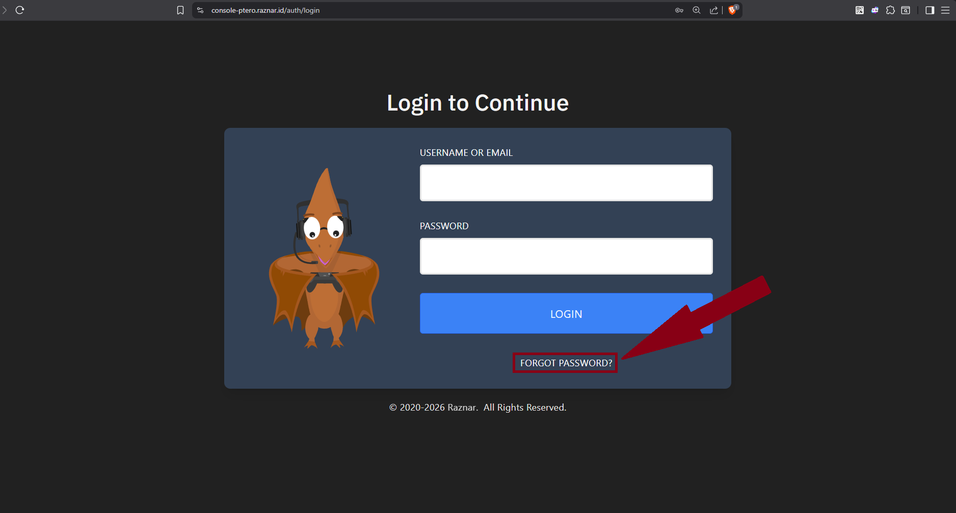Image resolution: width=956 pixels, height=513 pixels.
Task: Click the address bar URL
Action: pyautogui.click(x=265, y=10)
